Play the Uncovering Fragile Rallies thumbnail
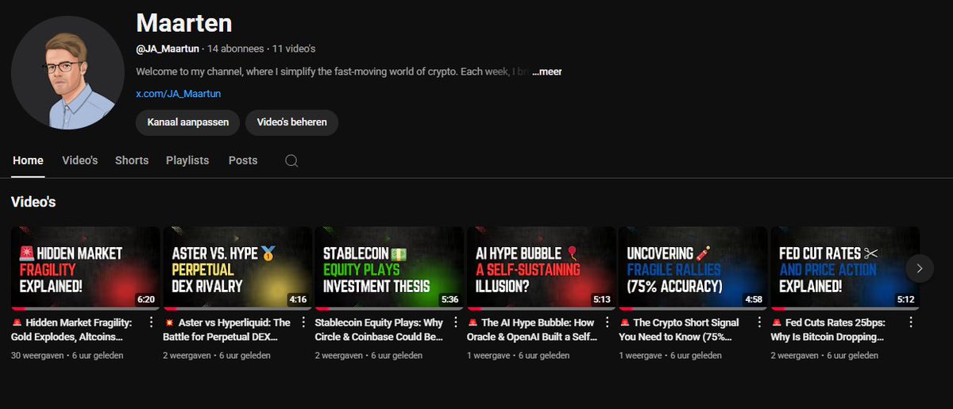953x409 pixels. (693, 268)
